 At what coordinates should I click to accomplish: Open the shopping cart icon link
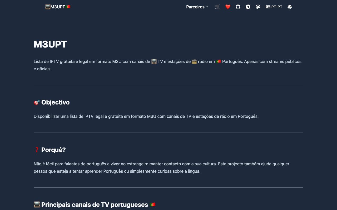[x=217, y=7]
